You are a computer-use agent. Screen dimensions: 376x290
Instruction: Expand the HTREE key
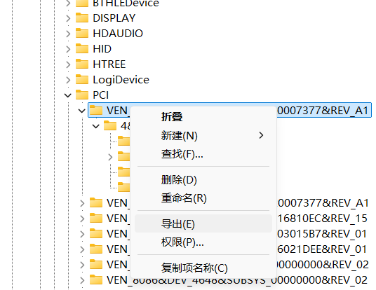[68, 64]
